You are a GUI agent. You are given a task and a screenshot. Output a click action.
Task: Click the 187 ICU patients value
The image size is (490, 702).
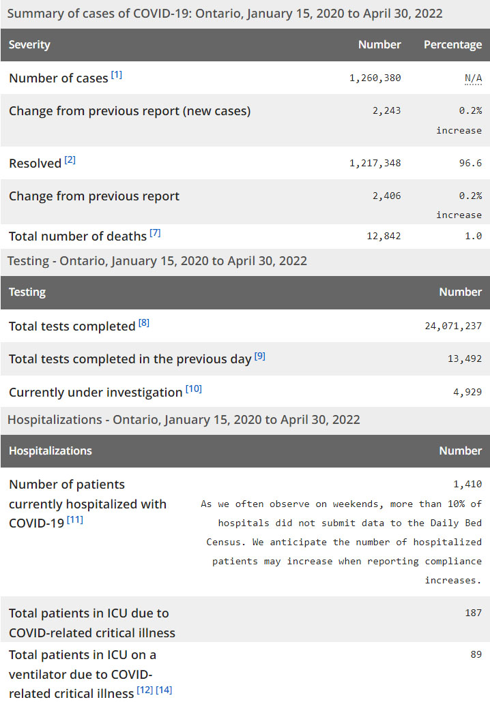click(x=473, y=613)
